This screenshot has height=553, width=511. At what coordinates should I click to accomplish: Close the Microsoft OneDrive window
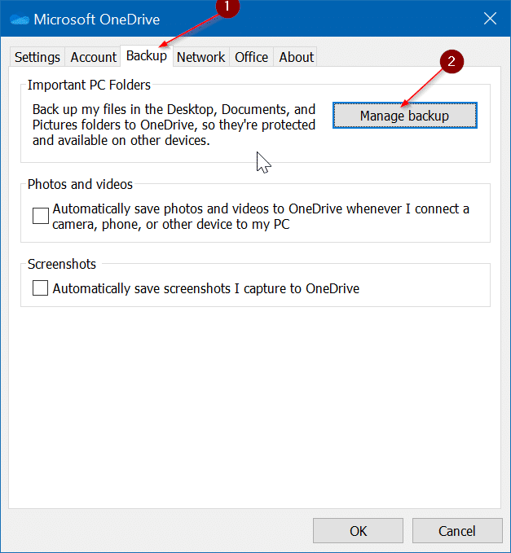(x=490, y=19)
